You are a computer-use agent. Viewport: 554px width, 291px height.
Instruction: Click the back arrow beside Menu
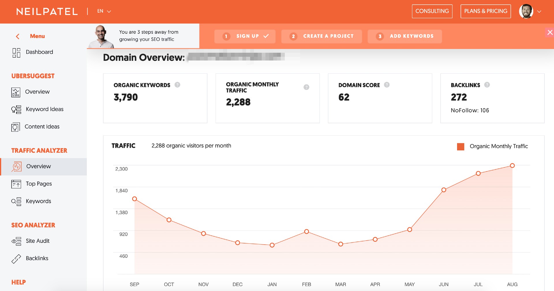click(x=18, y=36)
